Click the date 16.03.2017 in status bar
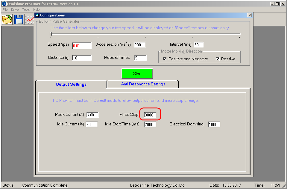287x189 pixels. (x=232, y=185)
